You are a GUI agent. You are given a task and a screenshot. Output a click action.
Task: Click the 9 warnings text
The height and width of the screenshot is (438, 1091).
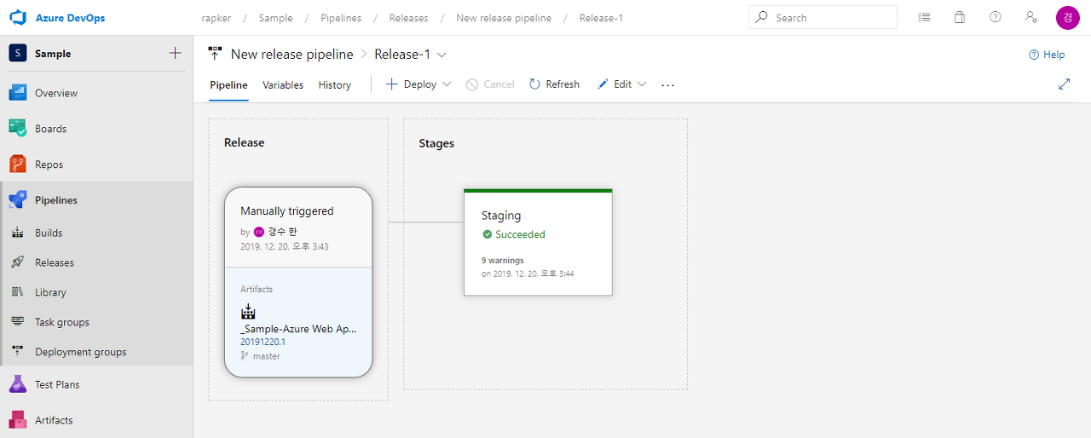click(503, 261)
